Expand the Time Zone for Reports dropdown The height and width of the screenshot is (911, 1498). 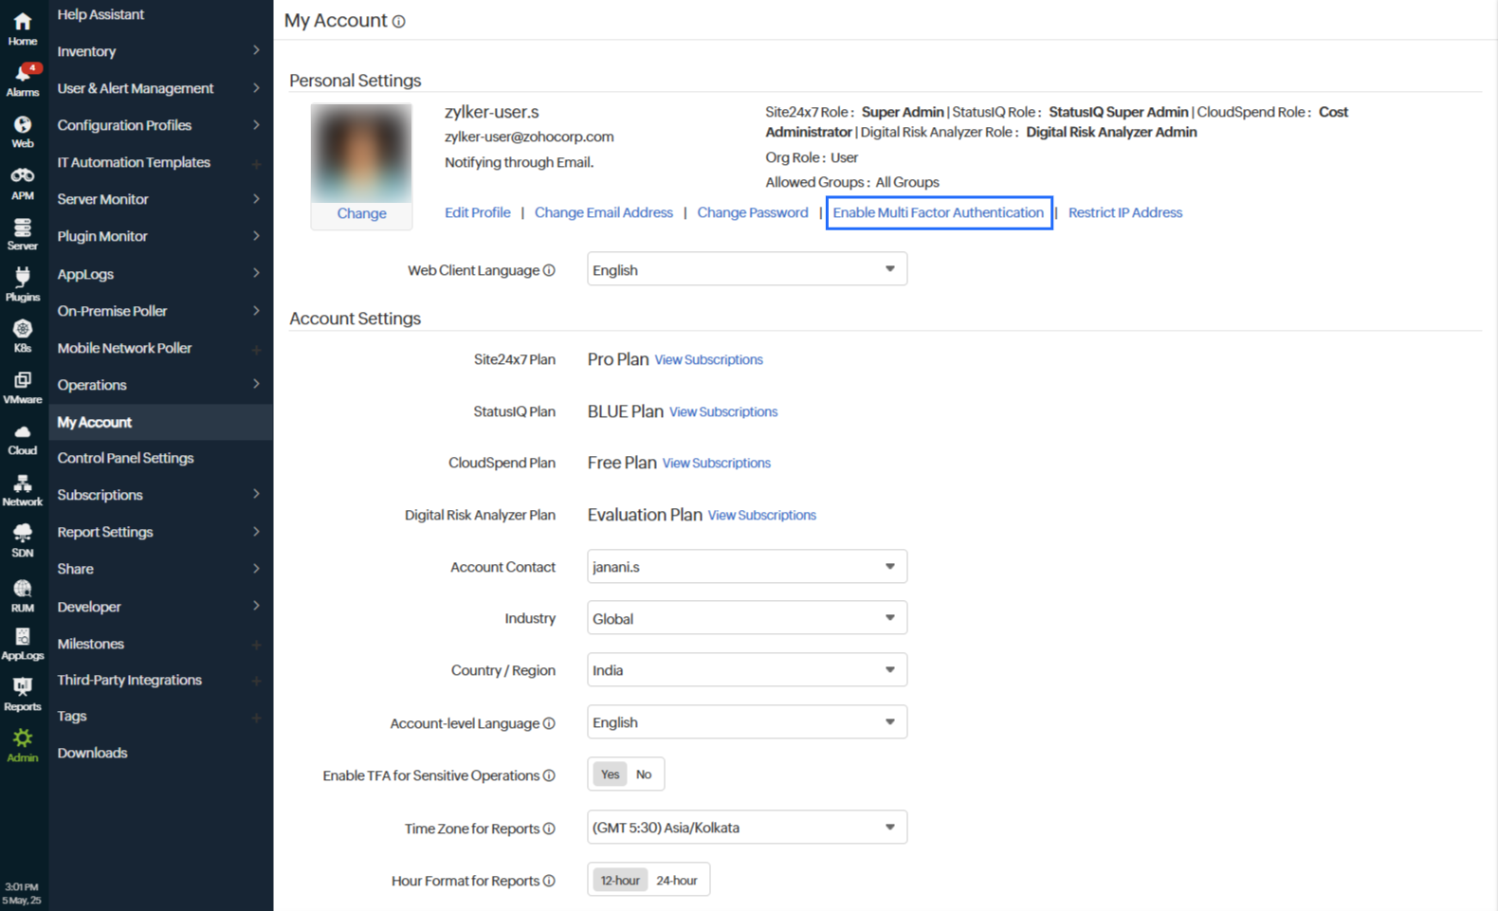point(746,828)
